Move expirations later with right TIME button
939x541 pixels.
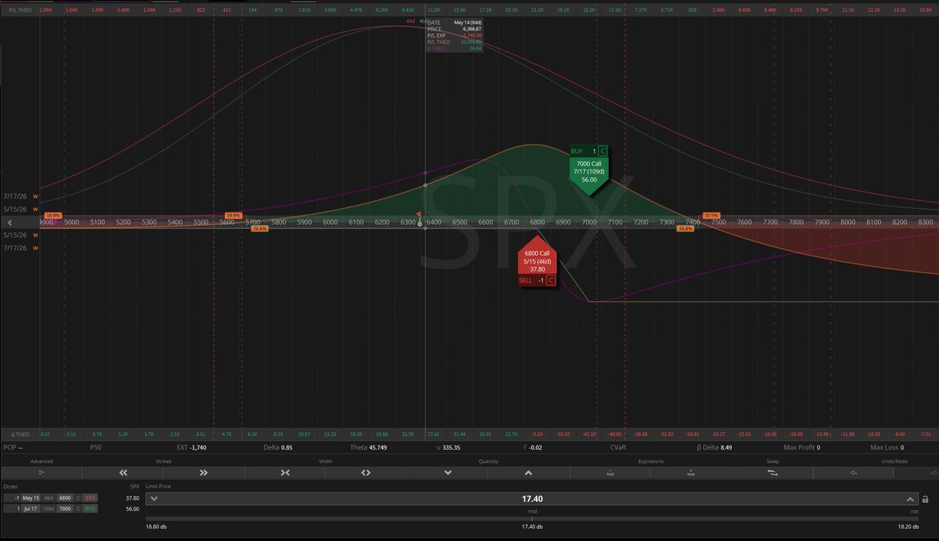[690, 473]
